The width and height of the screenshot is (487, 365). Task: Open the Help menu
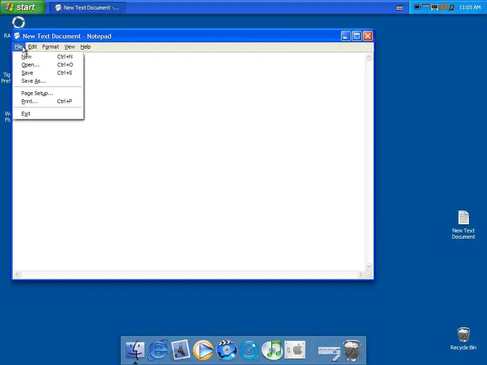(86, 47)
